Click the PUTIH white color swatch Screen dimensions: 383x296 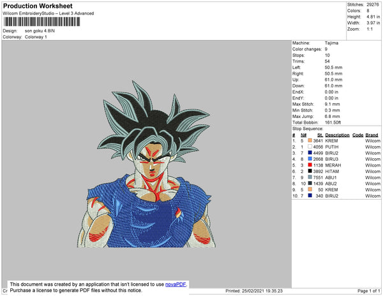coord(310,147)
